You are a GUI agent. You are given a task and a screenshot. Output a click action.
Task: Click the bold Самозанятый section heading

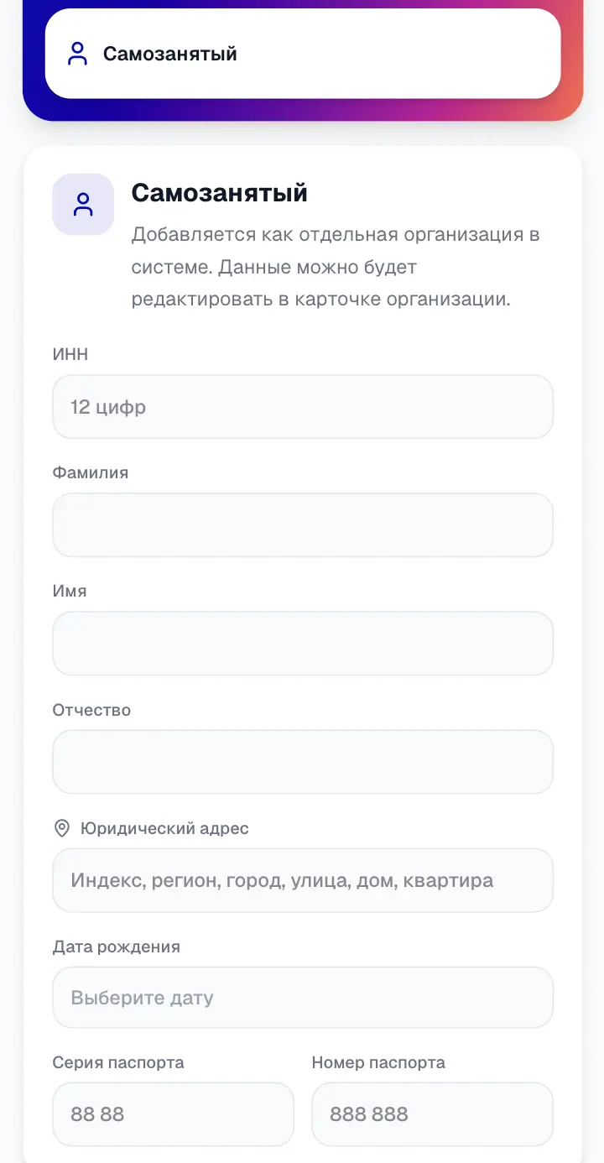coord(220,193)
